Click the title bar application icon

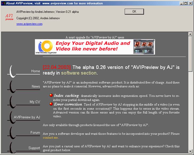3,3
